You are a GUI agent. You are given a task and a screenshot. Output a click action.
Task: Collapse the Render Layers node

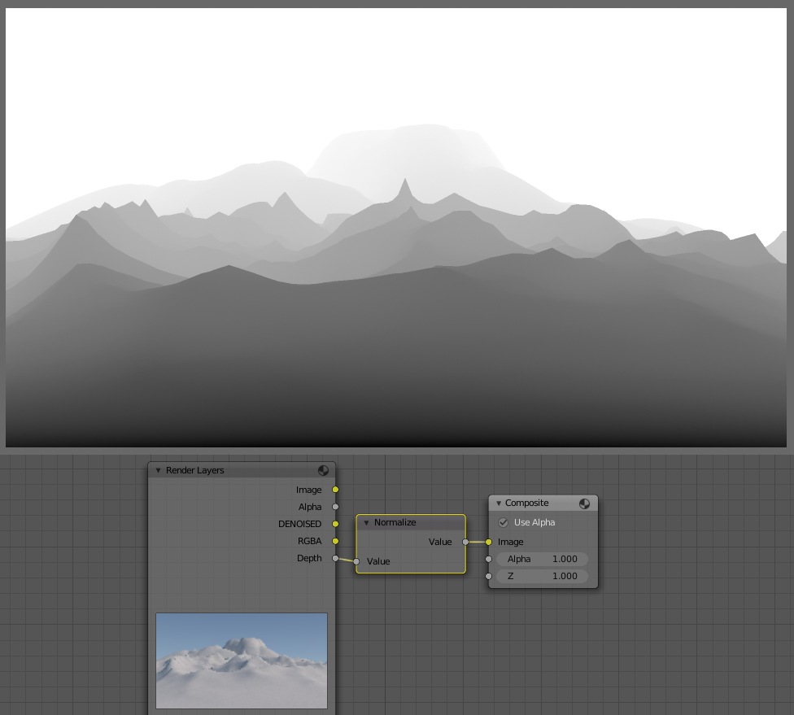click(159, 470)
